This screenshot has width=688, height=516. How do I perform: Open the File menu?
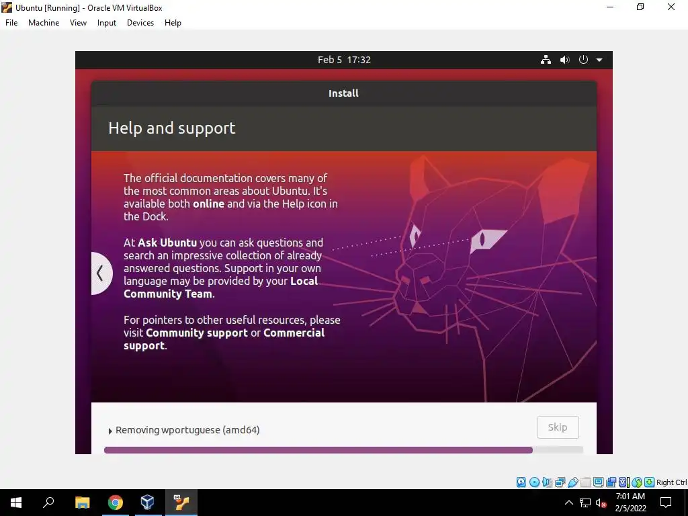pyautogui.click(x=11, y=23)
